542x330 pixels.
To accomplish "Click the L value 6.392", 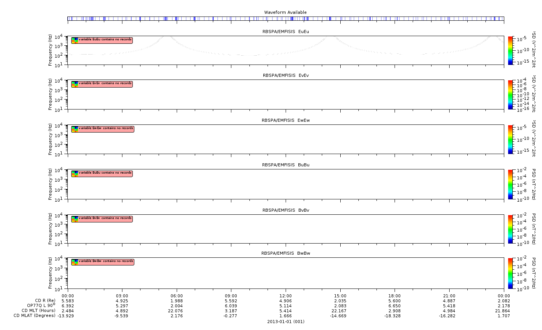I will point(68,306).
